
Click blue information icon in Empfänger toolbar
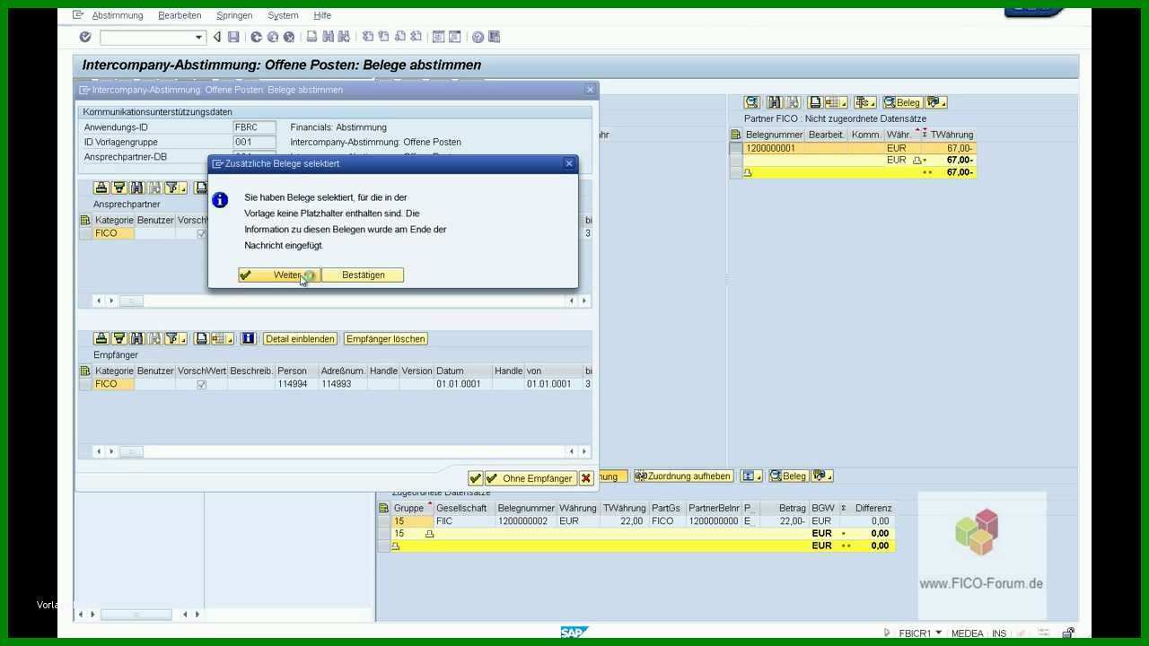tap(248, 338)
